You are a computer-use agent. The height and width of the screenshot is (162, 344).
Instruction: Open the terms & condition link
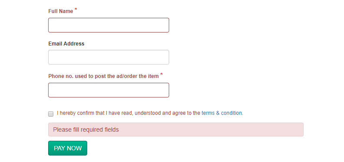[x=222, y=113]
